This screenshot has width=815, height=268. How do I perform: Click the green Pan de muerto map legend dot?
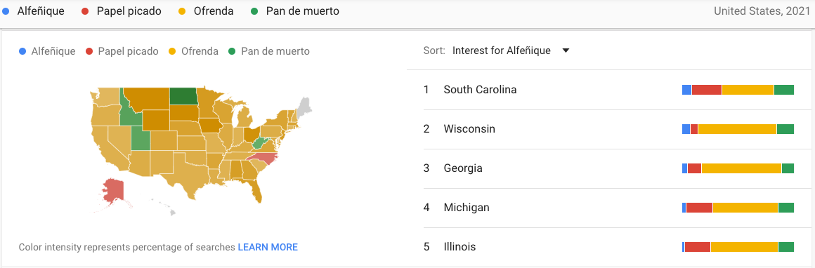point(232,51)
